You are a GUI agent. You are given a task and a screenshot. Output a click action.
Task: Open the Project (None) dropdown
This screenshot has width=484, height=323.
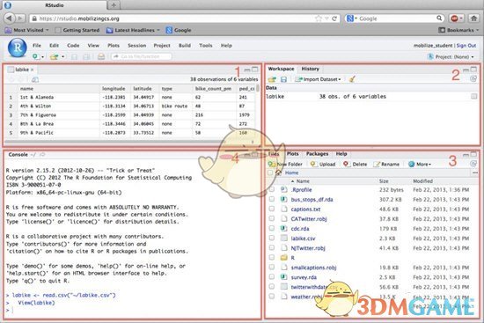(x=451, y=57)
